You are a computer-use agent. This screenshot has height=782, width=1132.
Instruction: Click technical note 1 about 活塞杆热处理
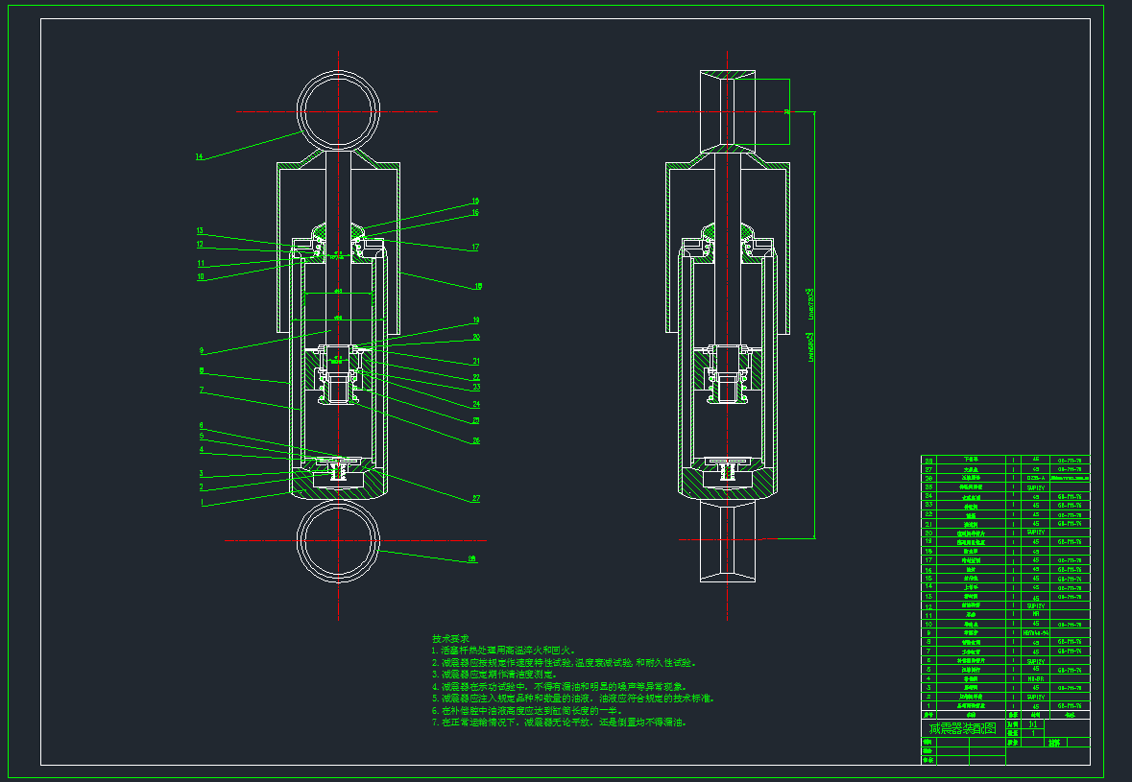pyautogui.click(x=503, y=651)
